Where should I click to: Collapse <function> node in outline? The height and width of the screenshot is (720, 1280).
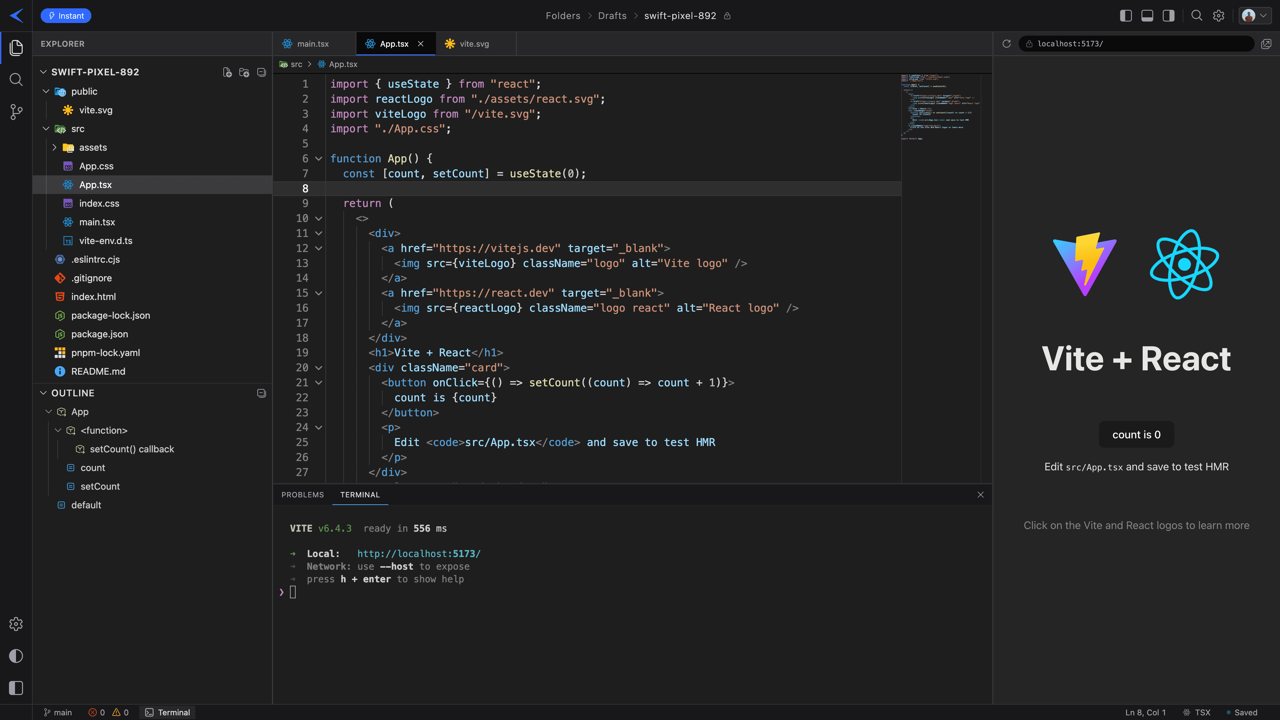[x=58, y=430]
